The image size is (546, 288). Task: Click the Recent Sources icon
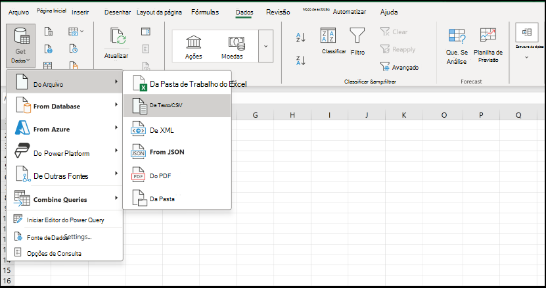(x=73, y=49)
